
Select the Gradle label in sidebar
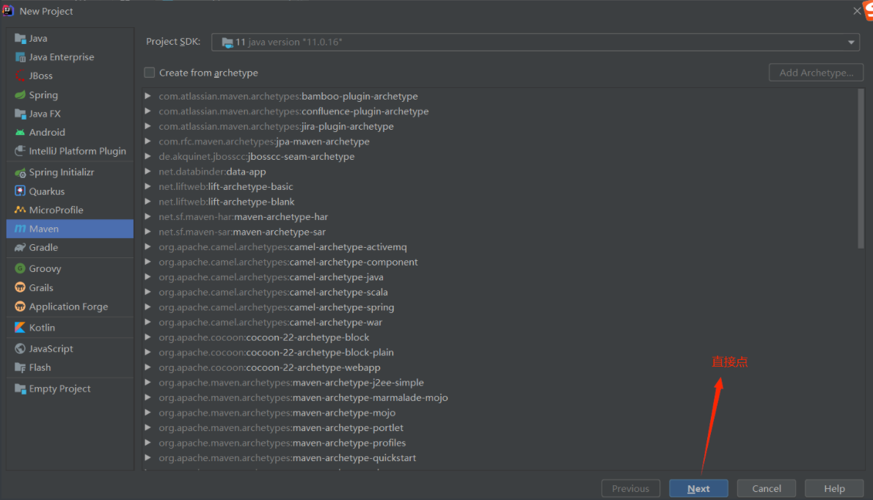pos(43,248)
